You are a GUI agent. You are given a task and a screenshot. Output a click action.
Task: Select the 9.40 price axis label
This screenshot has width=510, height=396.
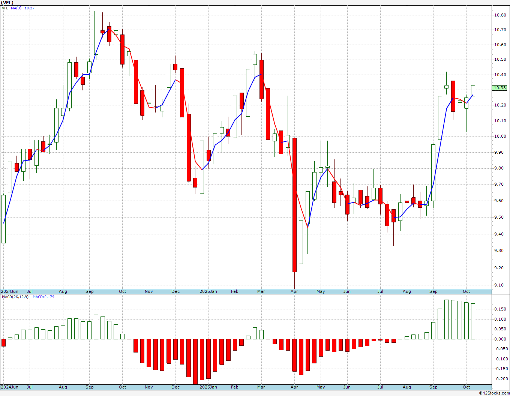click(x=499, y=234)
